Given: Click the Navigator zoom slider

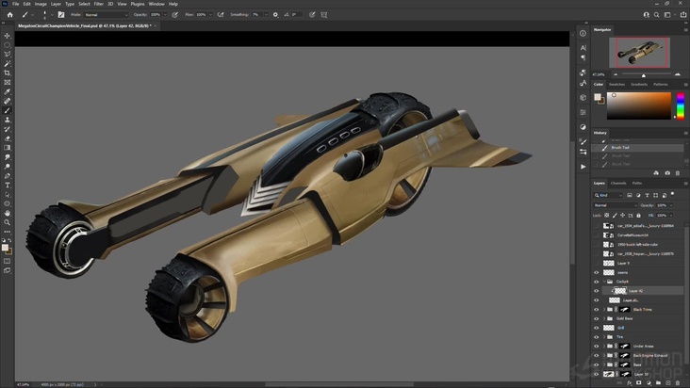Looking at the screenshot, I should [x=644, y=74].
